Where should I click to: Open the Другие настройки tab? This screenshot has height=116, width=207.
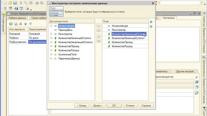coord(186,72)
